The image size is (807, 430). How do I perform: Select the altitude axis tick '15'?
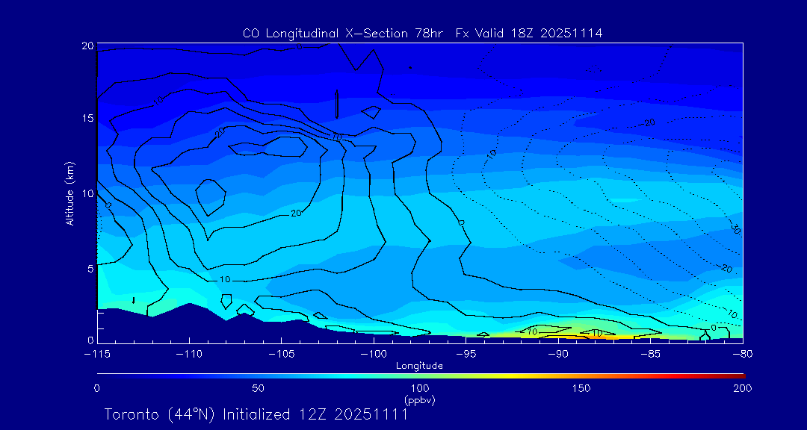(87, 118)
